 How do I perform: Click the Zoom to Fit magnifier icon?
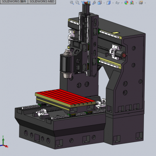[x=72, y=3]
